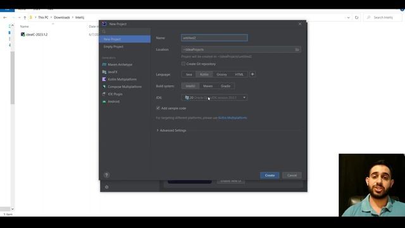Go back in File Explorer
Screen dimensions: 405x228
5,18
